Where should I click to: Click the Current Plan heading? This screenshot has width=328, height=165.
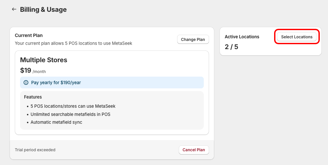point(29,35)
